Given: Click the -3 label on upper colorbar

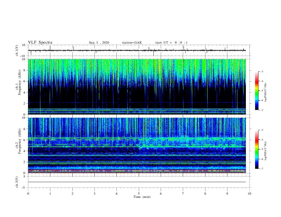Looking at the screenshot, I should coord(261,71).
